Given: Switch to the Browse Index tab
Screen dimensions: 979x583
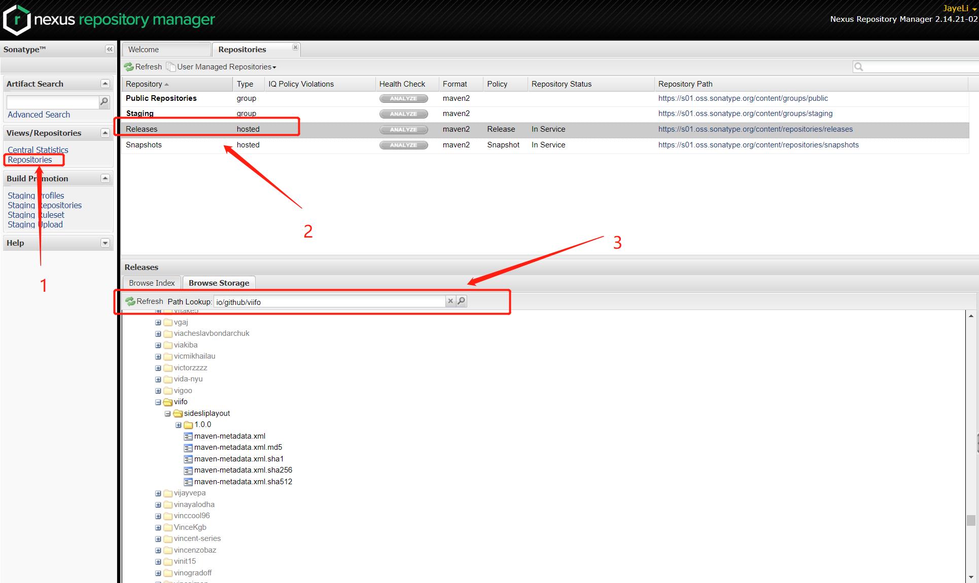Looking at the screenshot, I should coord(152,283).
